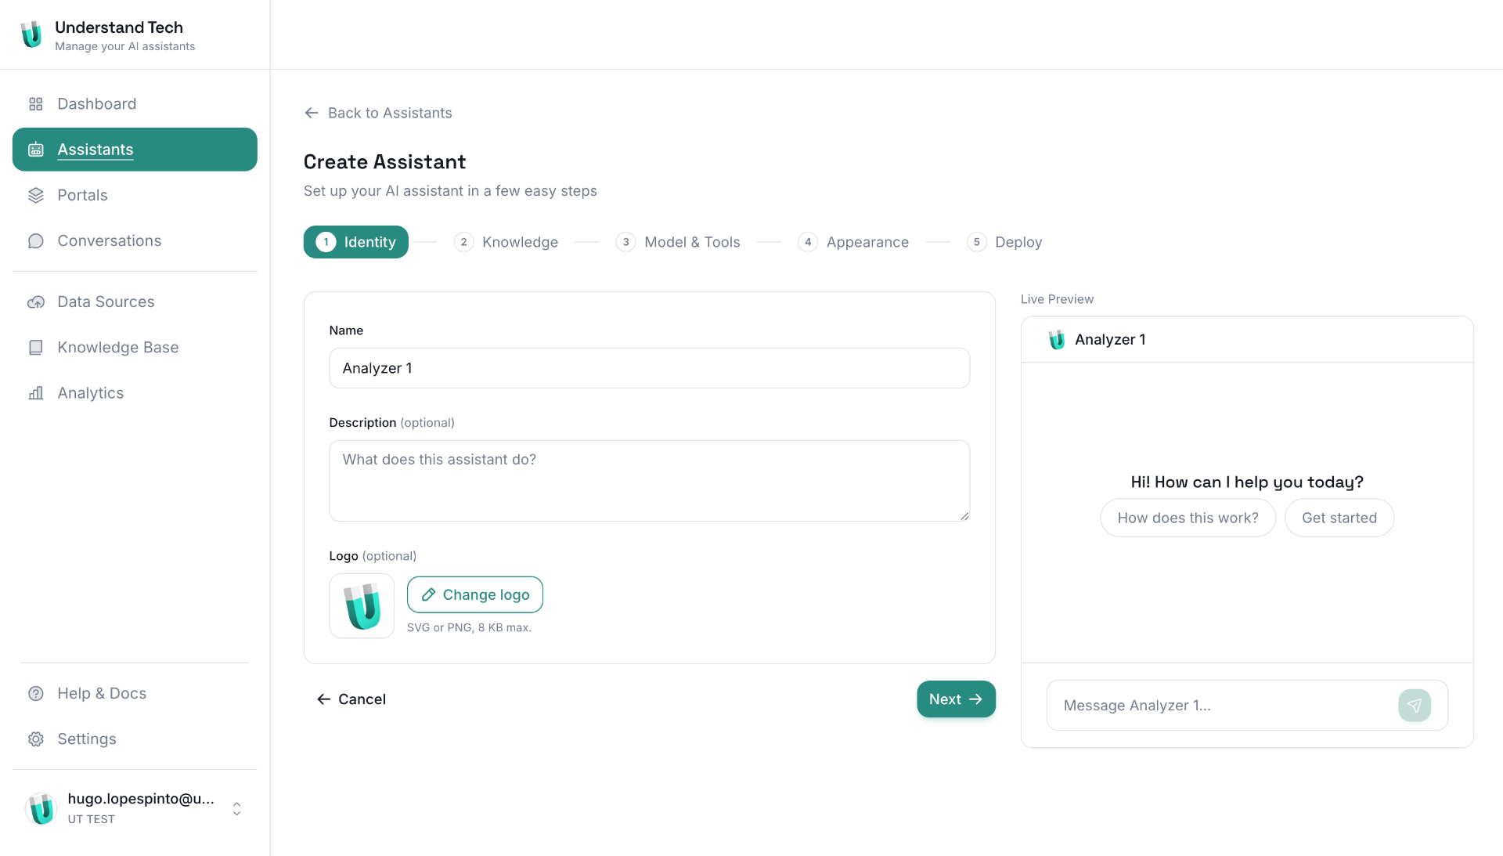
Task: Open Settings in sidebar
Action: [135, 739]
